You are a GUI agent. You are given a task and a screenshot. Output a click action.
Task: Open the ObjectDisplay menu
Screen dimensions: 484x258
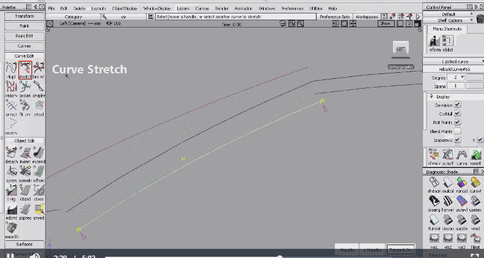coord(125,9)
